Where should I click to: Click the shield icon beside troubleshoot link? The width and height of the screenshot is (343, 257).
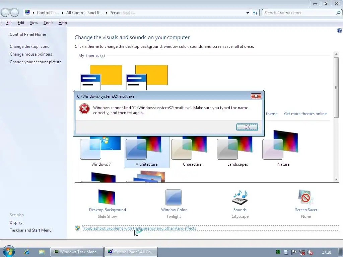tap(77, 228)
